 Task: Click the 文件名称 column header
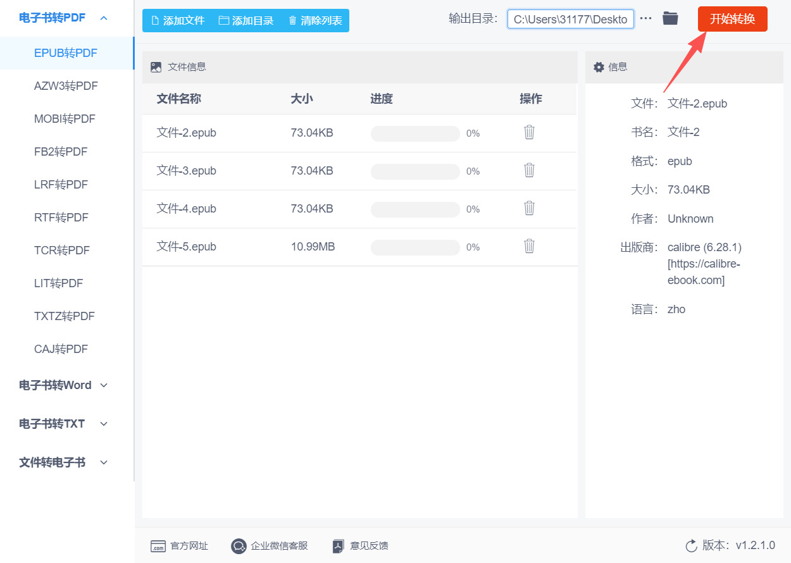click(x=179, y=99)
